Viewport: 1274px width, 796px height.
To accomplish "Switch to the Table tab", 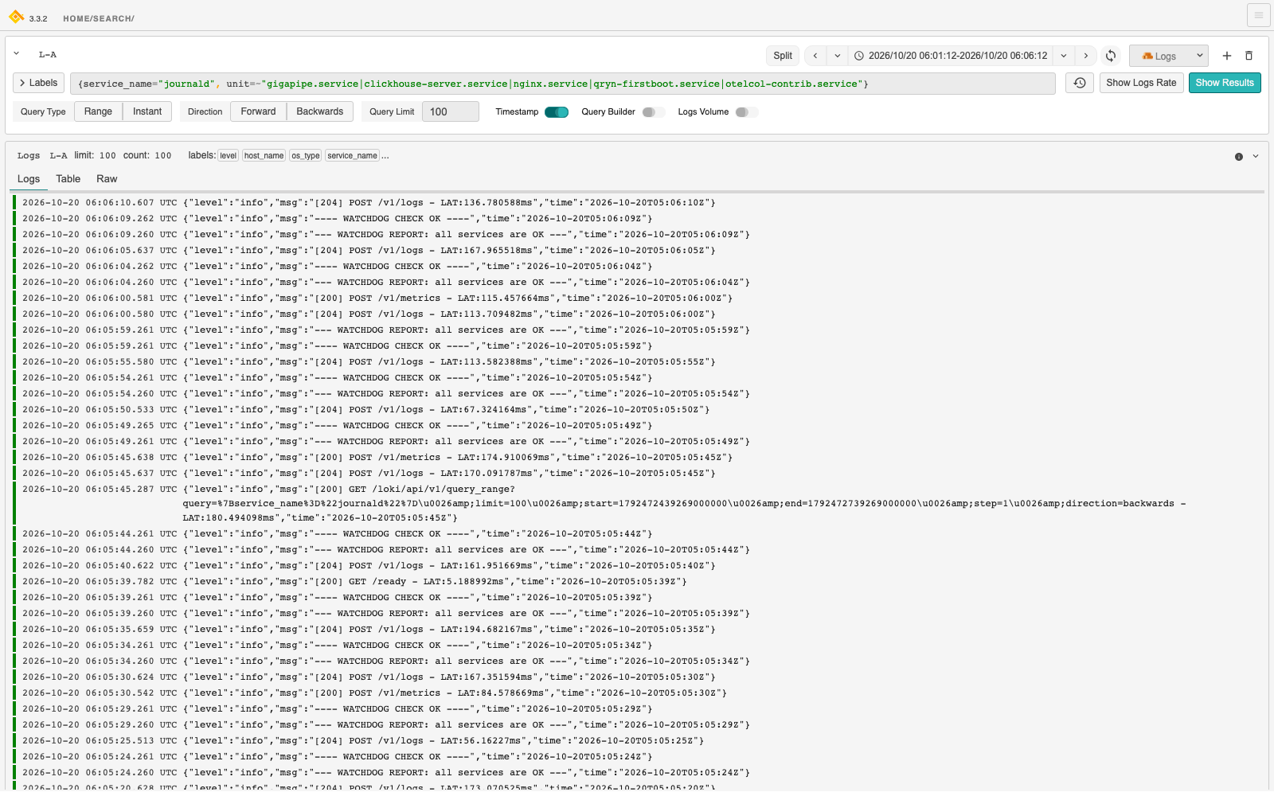I will click(x=68, y=179).
